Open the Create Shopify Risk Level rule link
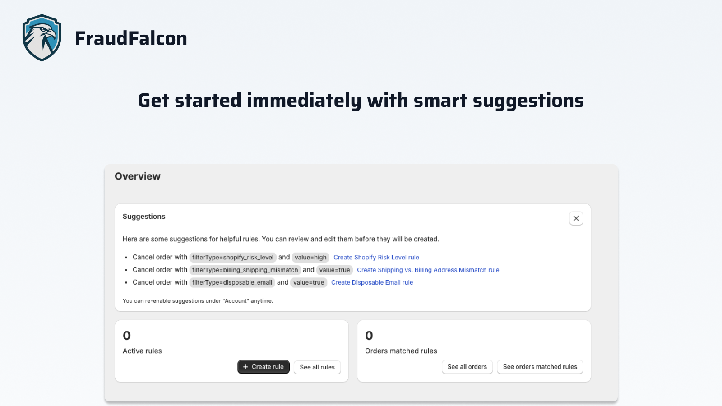Screen dimensions: 722x406 coord(376,257)
